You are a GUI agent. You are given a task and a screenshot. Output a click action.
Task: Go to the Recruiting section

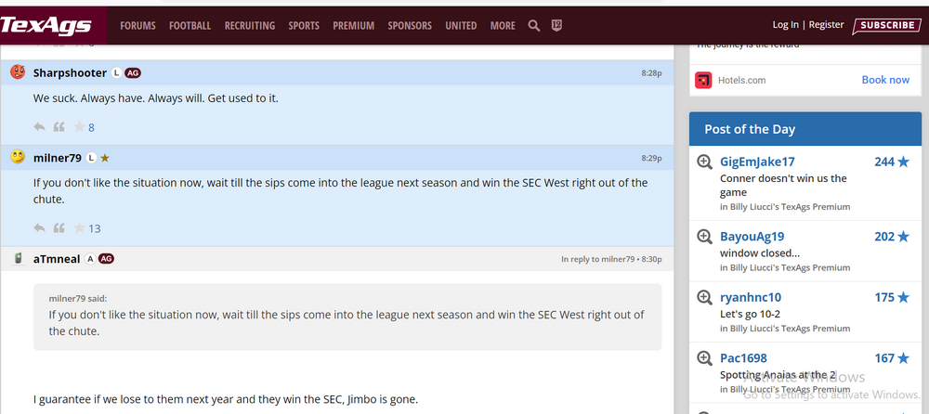click(249, 26)
